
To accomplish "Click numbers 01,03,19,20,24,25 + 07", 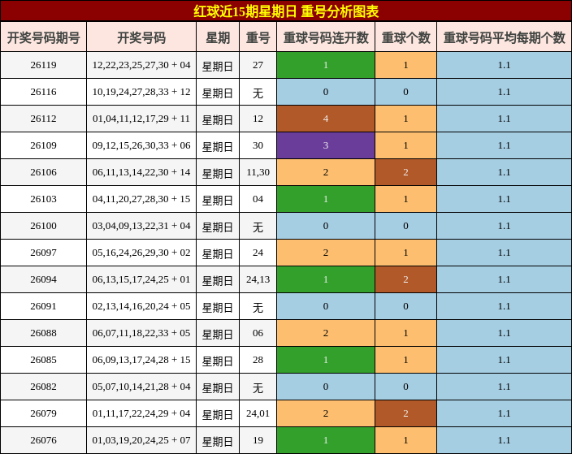I will tap(141, 440).
